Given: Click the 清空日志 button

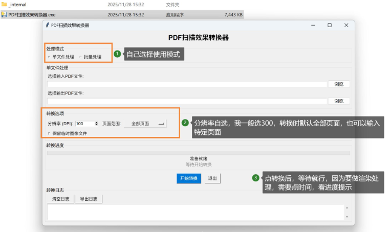Looking at the screenshot, I should pos(60,199).
